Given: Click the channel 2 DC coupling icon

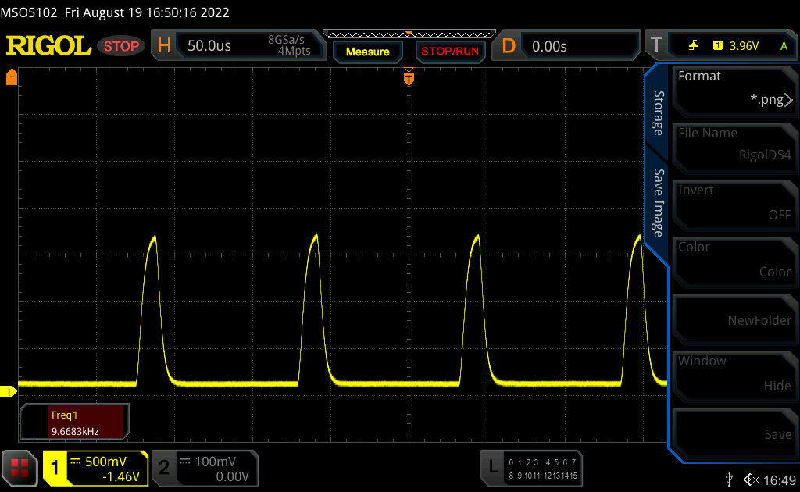Looking at the screenshot, I should click(x=185, y=461).
